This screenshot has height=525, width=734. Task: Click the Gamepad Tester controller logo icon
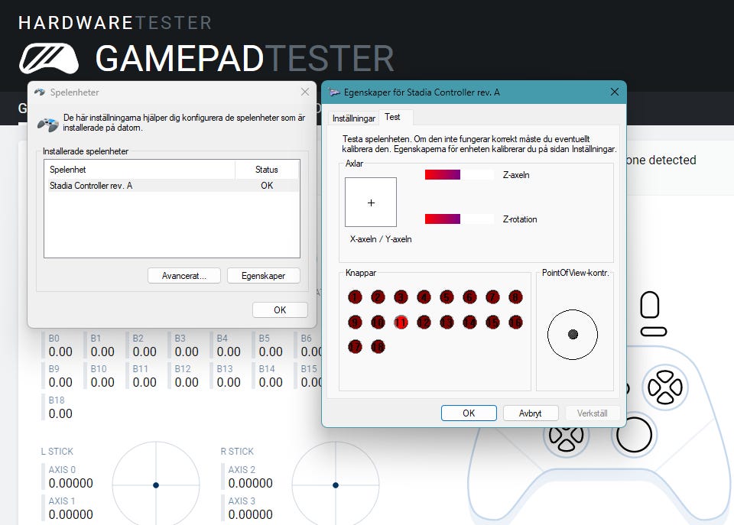click(x=49, y=59)
